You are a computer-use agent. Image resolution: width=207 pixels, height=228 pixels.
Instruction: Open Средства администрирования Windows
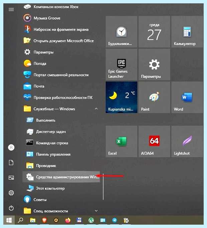[61, 177]
